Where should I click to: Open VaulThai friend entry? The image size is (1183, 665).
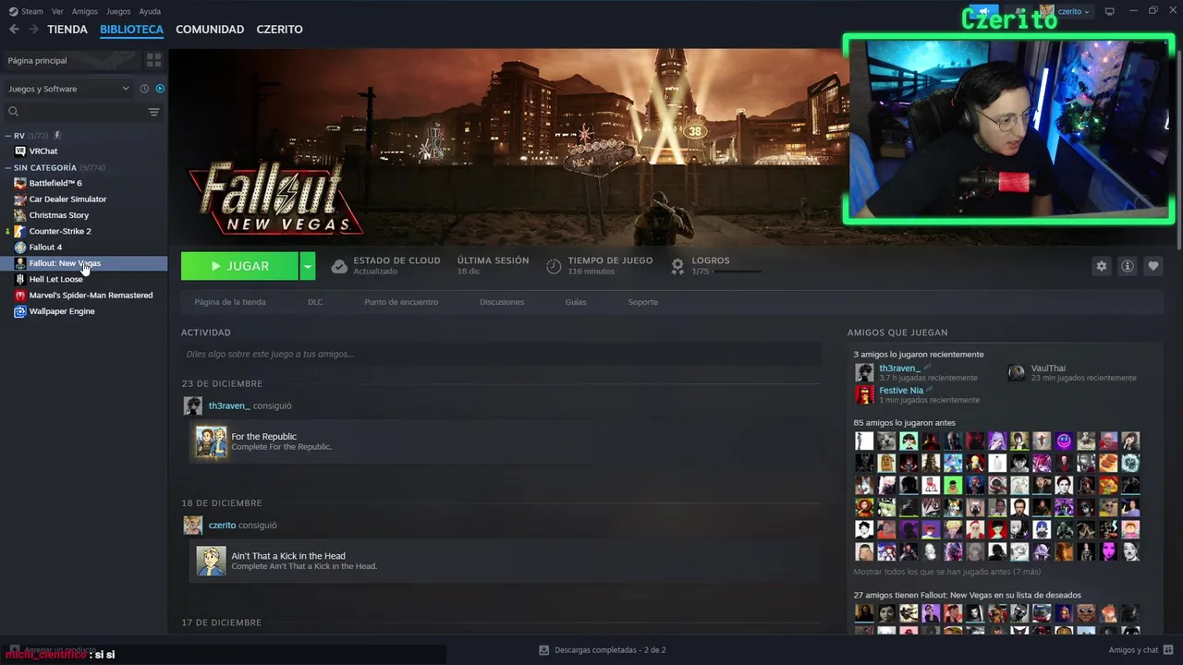tap(1048, 369)
